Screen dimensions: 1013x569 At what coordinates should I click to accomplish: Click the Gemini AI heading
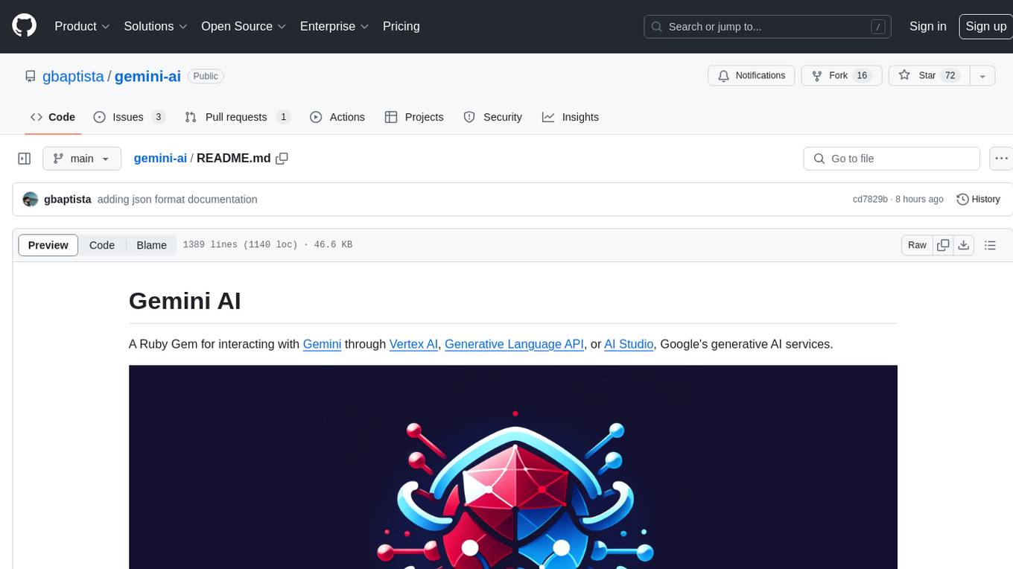click(x=185, y=300)
